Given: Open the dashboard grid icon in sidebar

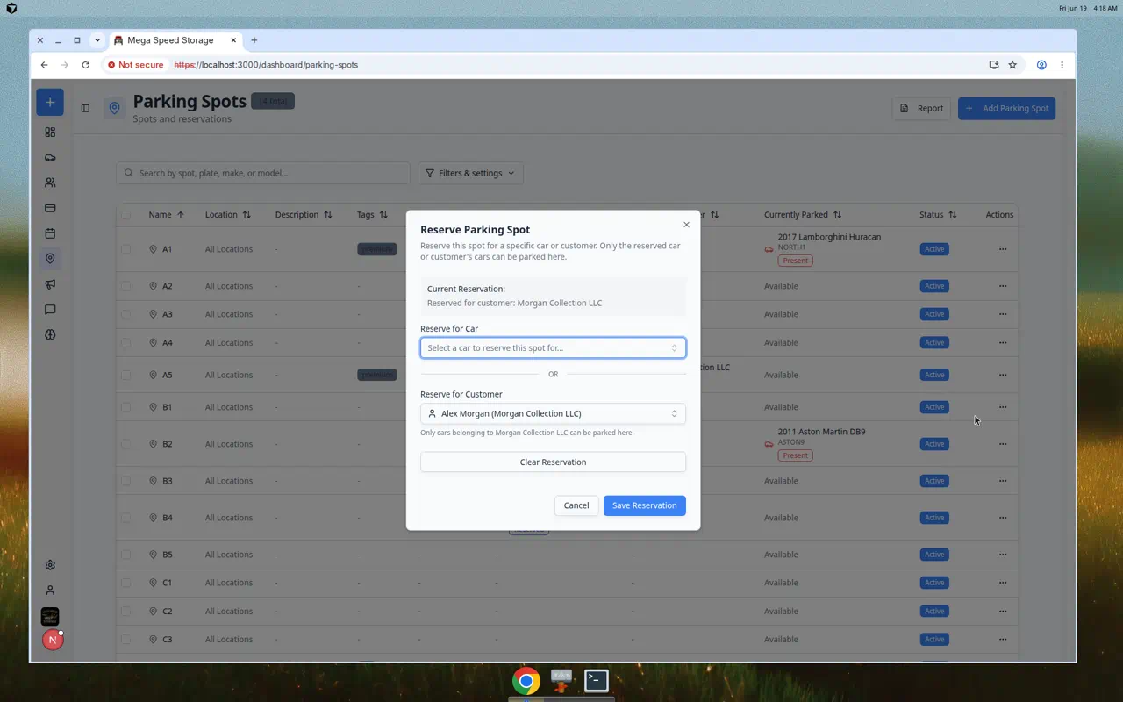Looking at the screenshot, I should click(50, 133).
